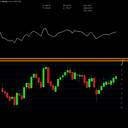Click the 'Charts NYSE TKR' chart title
The image size is (128, 128).
15,2
